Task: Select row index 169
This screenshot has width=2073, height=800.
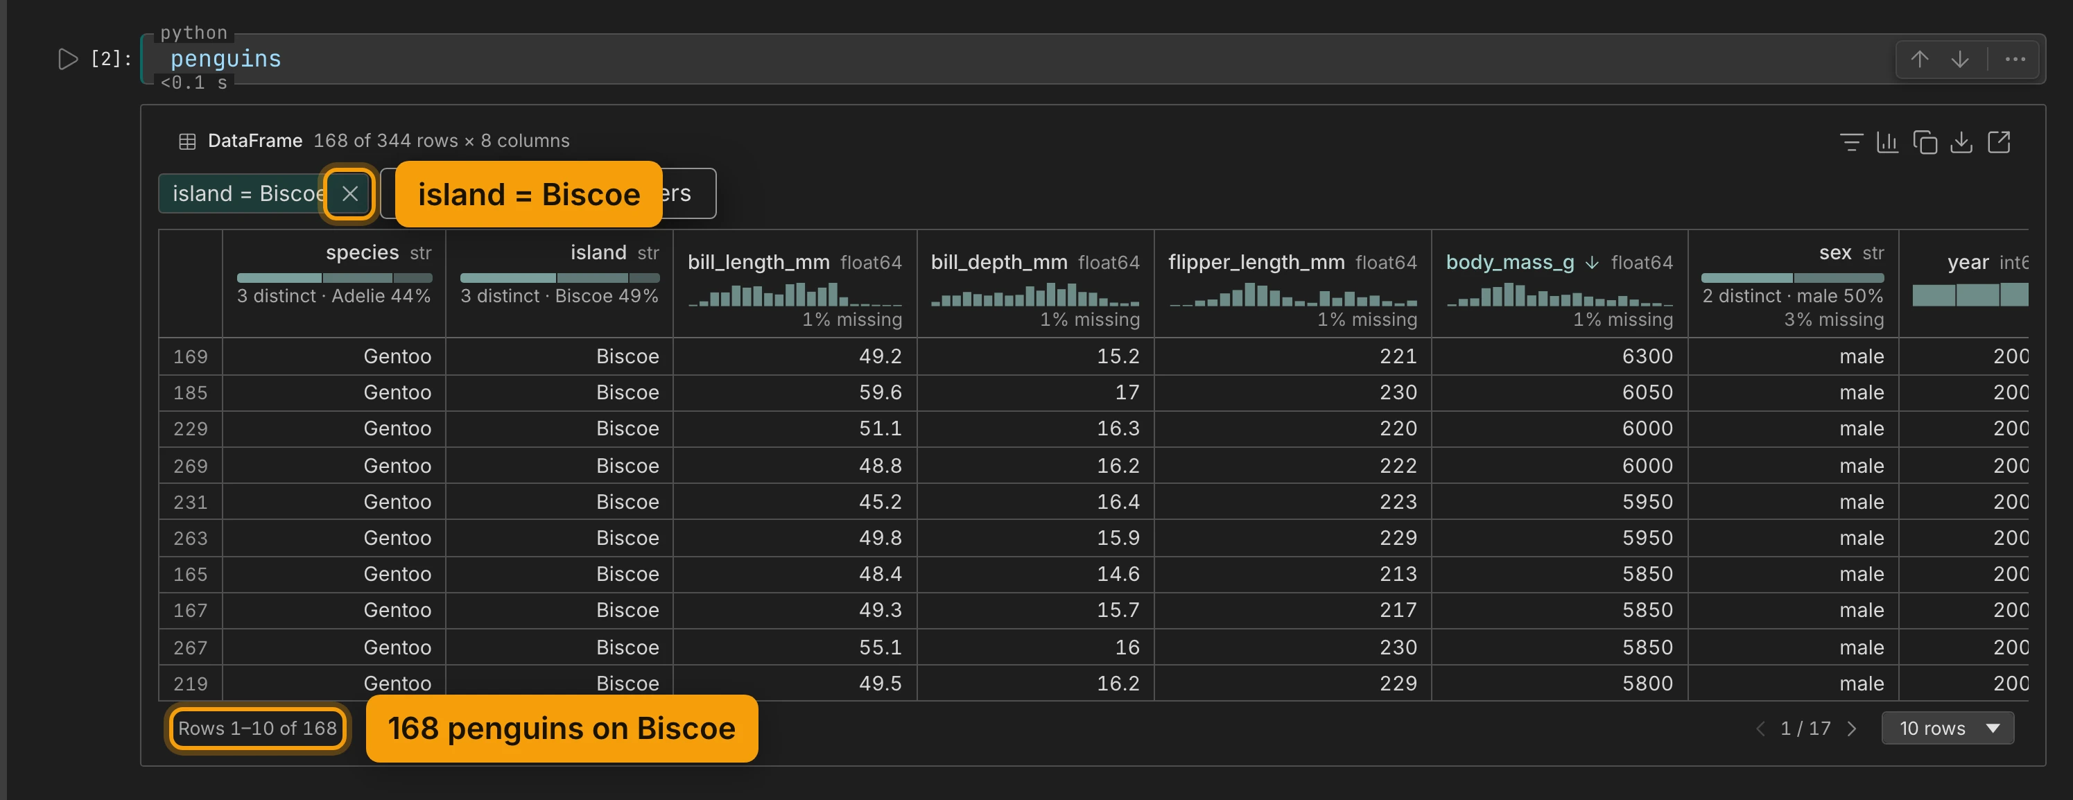Action: point(191,356)
